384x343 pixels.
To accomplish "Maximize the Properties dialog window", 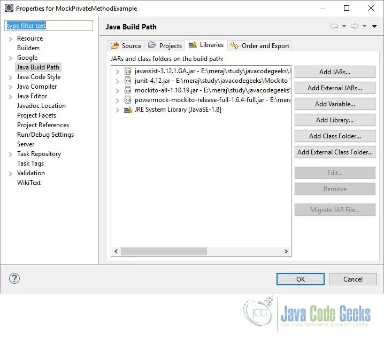I will click(347, 8).
